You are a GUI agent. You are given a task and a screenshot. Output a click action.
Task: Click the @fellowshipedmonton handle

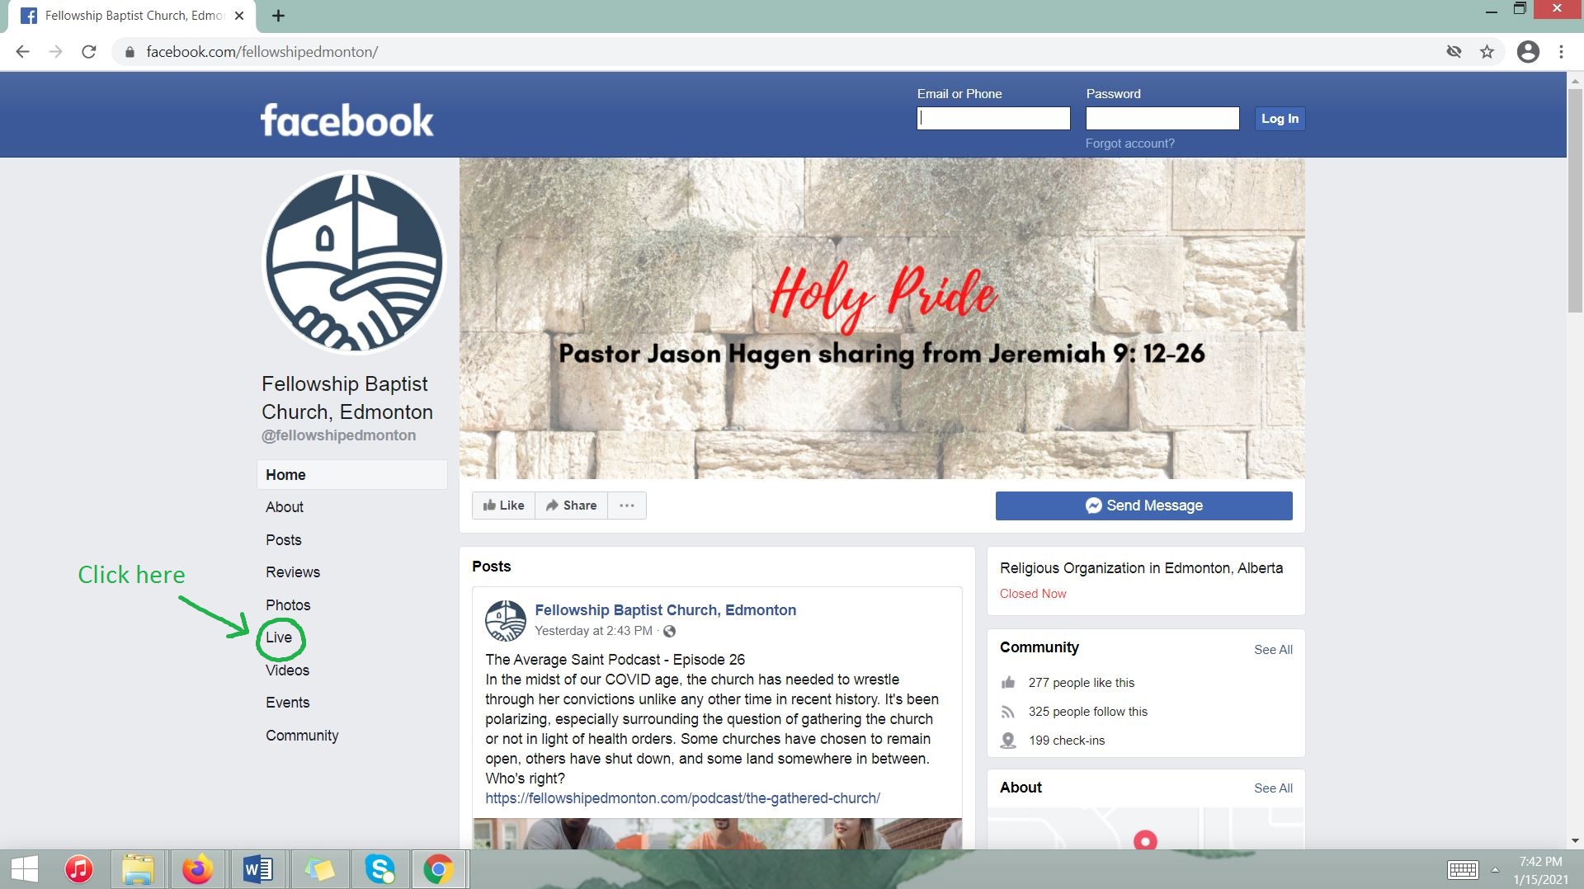[x=338, y=435]
